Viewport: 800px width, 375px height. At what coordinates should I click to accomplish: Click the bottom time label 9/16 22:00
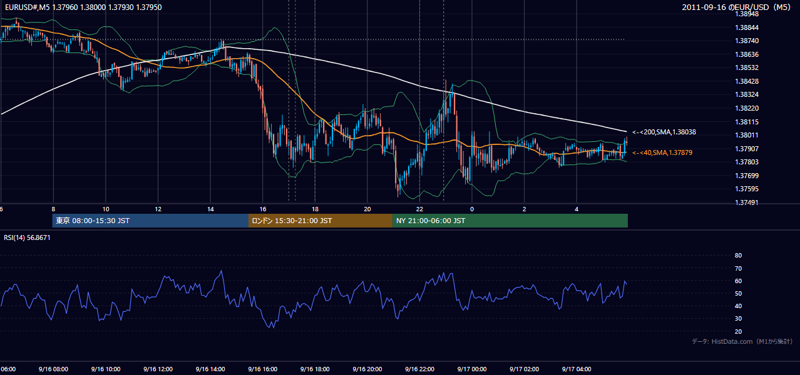[x=420, y=369]
